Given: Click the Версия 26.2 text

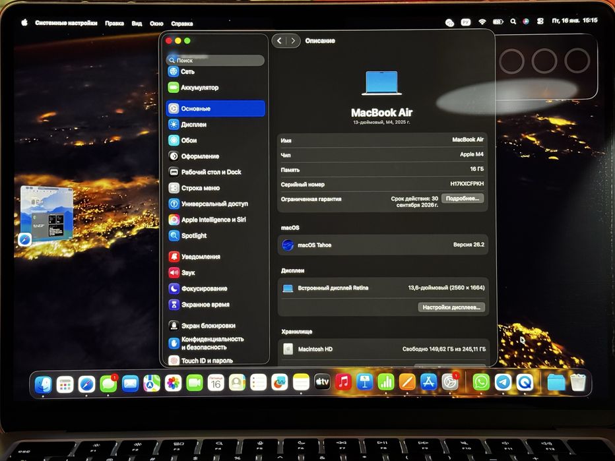Looking at the screenshot, I should (x=469, y=245).
